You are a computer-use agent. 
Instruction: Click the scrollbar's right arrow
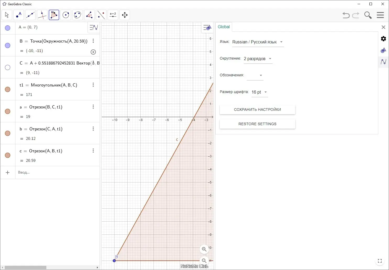tap(97, 267)
